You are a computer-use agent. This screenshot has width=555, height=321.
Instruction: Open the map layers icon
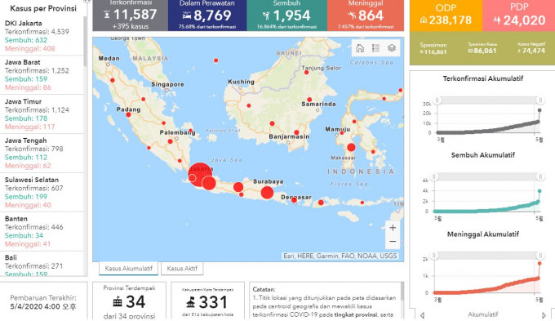tap(392, 48)
